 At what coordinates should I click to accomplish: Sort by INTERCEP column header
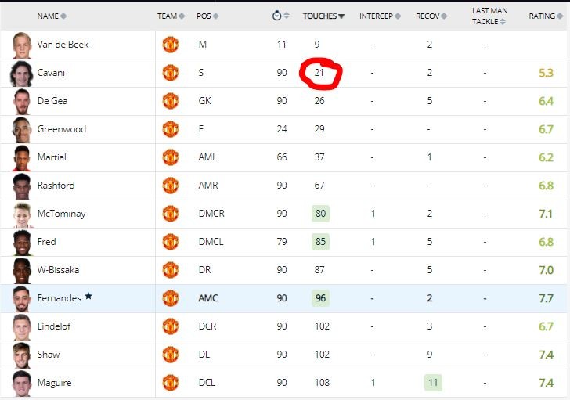(x=379, y=16)
